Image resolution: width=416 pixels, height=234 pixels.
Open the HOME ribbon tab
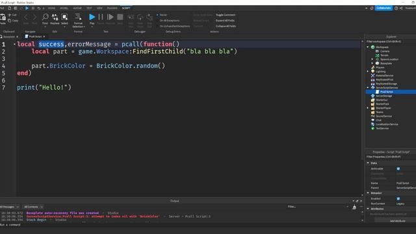coord(51,8)
